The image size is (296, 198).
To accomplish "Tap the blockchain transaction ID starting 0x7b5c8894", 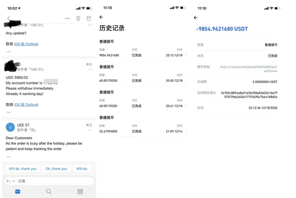I will [x=249, y=95].
